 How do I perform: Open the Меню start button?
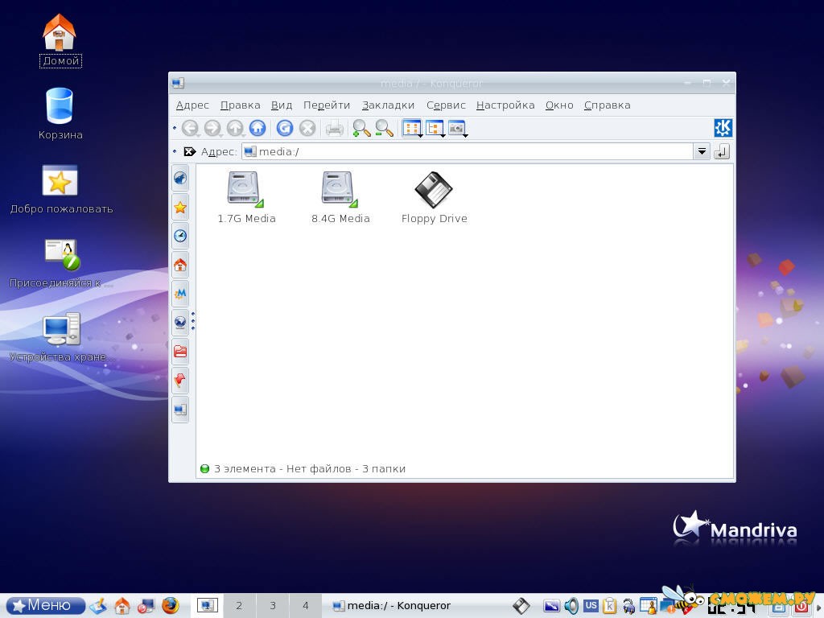click(46, 605)
